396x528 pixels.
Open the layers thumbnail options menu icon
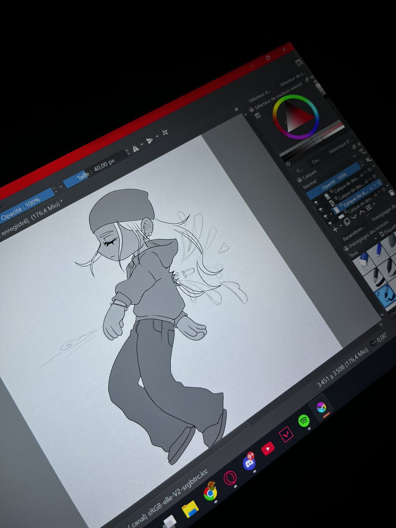point(368,160)
